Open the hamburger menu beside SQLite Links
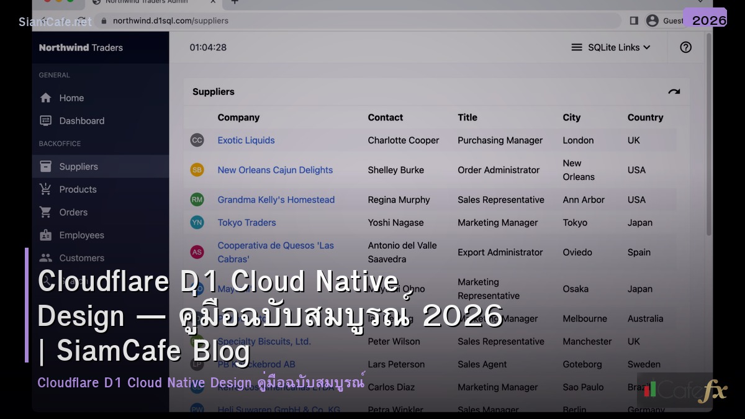This screenshot has width=745, height=419. click(577, 47)
